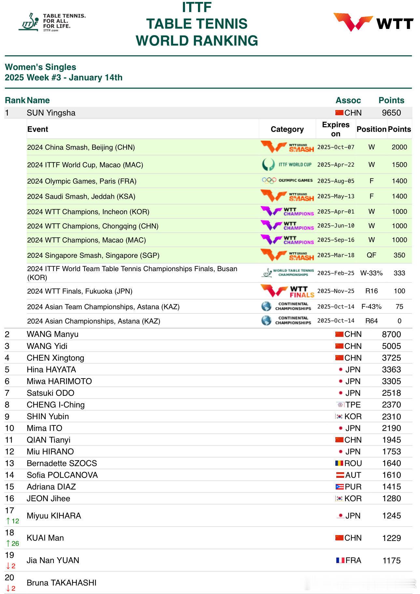Click red down arrow under rank 19

pyautogui.click(x=11, y=566)
